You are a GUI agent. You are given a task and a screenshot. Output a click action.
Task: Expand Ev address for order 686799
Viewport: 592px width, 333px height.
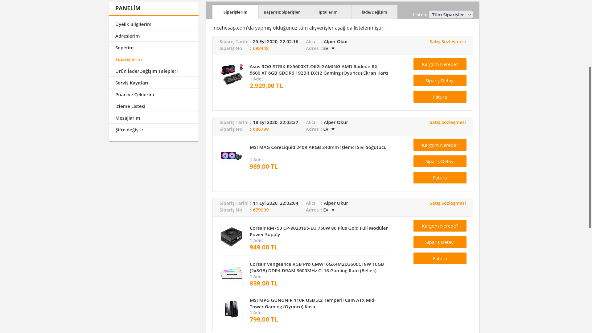(x=329, y=129)
